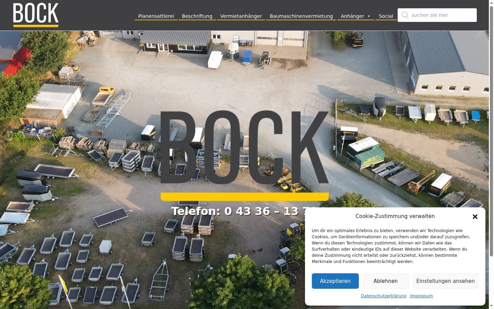Click the scrollbar up arrow
The height and width of the screenshot is (309, 494).
tap(491, 3)
